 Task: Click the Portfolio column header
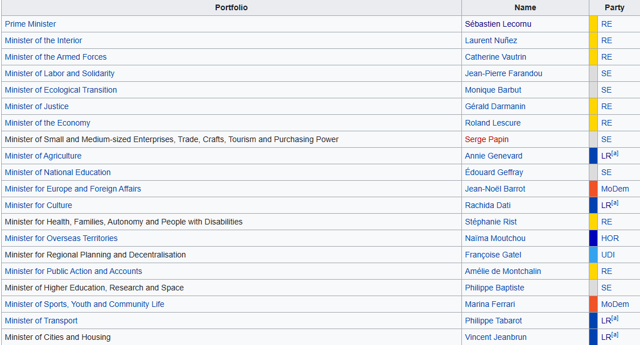(x=231, y=7)
